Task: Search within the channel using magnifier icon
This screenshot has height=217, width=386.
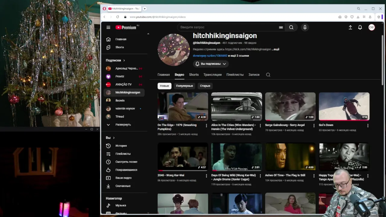Action: click(268, 75)
